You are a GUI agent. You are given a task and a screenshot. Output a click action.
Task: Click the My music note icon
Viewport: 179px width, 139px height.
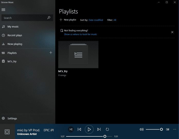(x=3, y=26)
